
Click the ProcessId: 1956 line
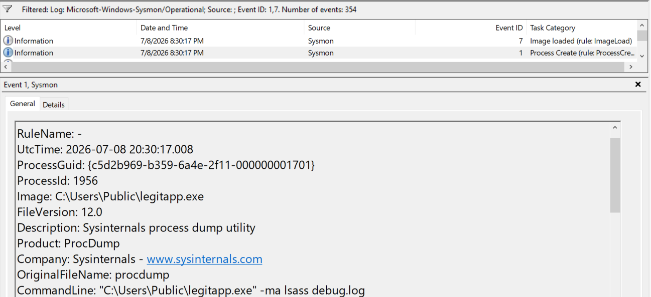(x=57, y=181)
